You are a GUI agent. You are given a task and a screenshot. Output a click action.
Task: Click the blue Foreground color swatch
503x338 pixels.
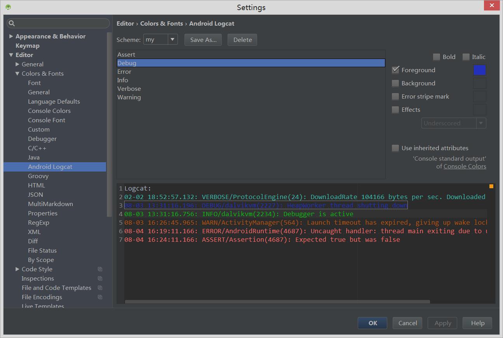[480, 70]
